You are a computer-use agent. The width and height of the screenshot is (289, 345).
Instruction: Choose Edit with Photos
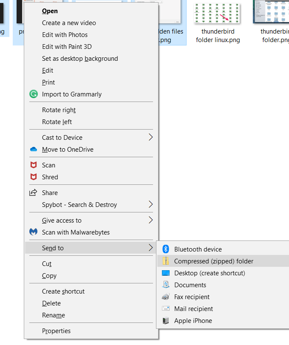(91, 35)
